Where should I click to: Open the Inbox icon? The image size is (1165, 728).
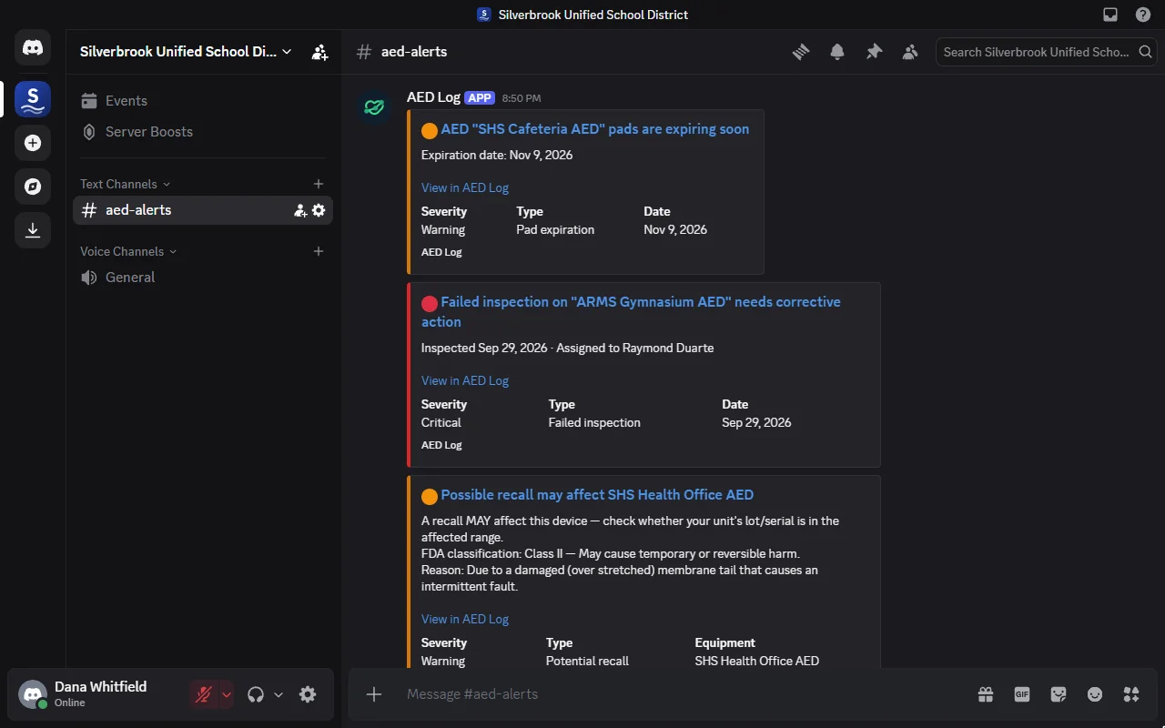click(1110, 15)
